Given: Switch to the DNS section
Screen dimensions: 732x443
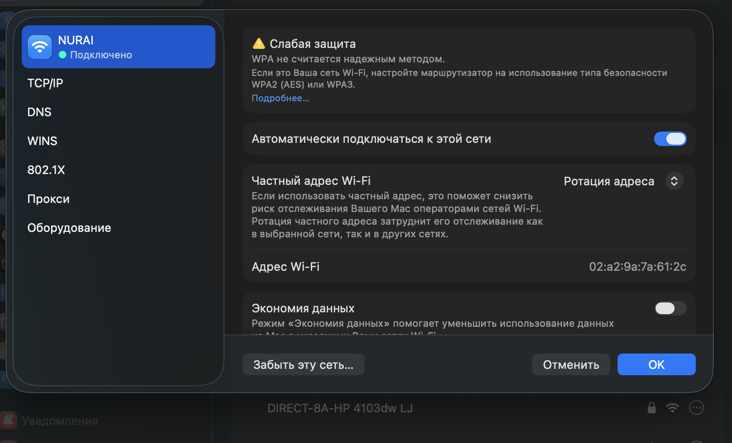Looking at the screenshot, I should (39, 112).
